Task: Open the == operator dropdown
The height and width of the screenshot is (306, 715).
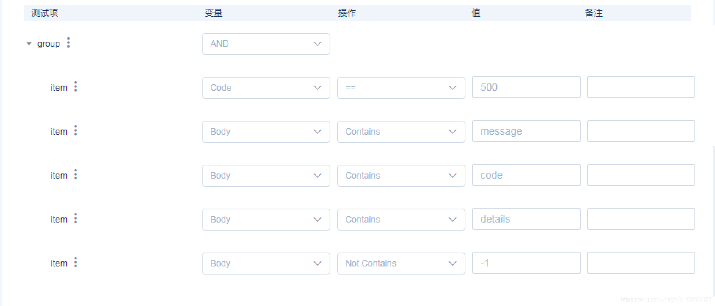Action: (401, 88)
